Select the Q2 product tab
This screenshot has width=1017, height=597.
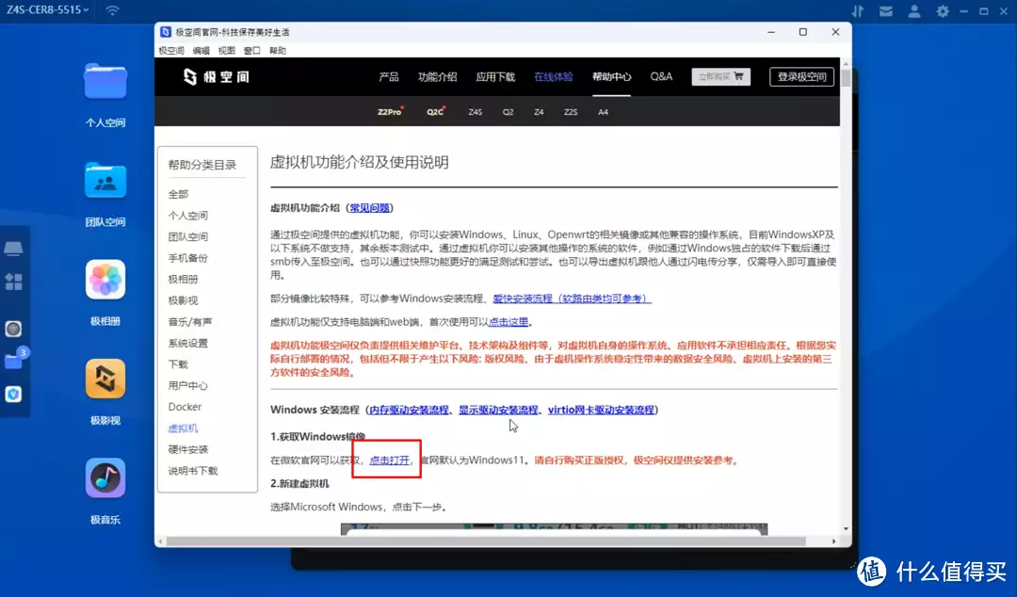(x=508, y=112)
